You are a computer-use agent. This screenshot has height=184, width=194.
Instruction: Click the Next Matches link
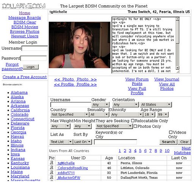tap(182, 151)
